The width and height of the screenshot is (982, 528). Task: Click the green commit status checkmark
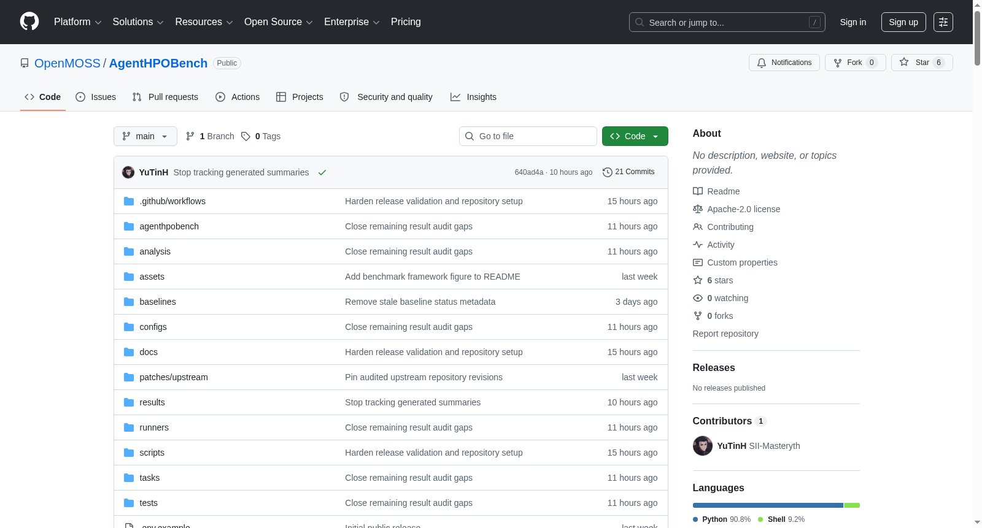click(322, 172)
